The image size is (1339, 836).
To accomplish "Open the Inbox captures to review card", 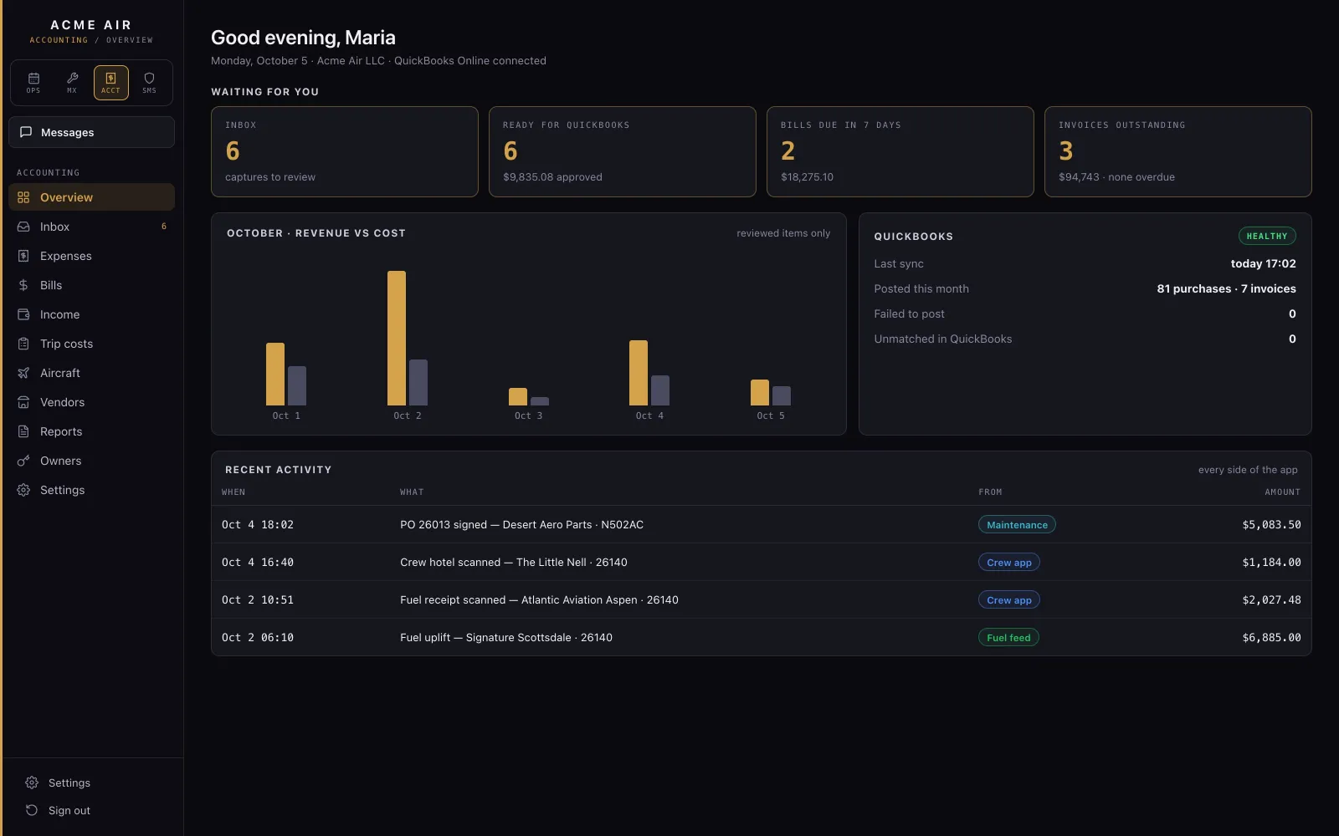I will pos(345,151).
